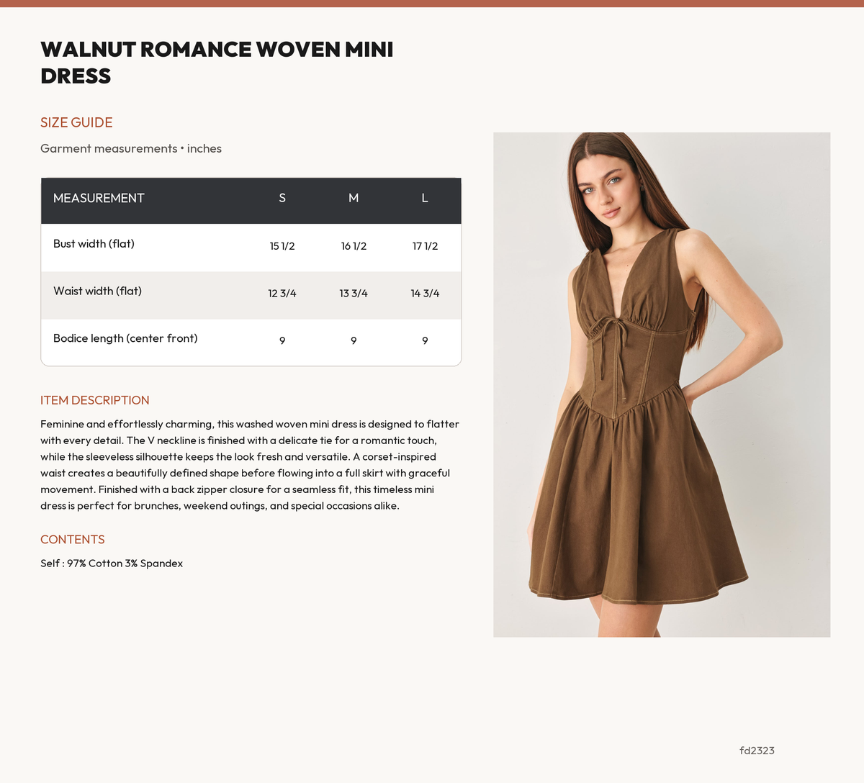Click the 'Garment measurements • inches' subtitle
The image size is (864, 783).
pyautogui.click(x=131, y=148)
